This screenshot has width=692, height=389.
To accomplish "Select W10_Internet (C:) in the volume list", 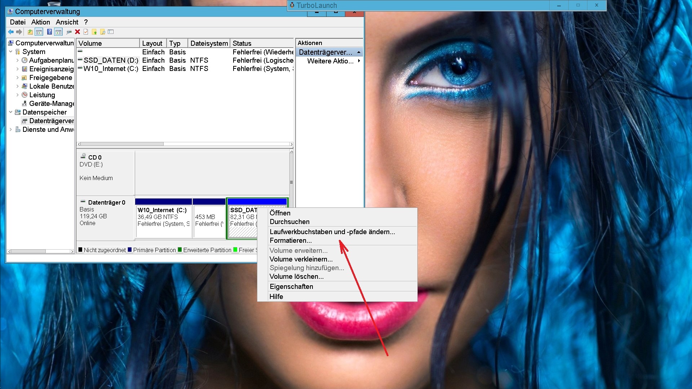I will coord(111,69).
